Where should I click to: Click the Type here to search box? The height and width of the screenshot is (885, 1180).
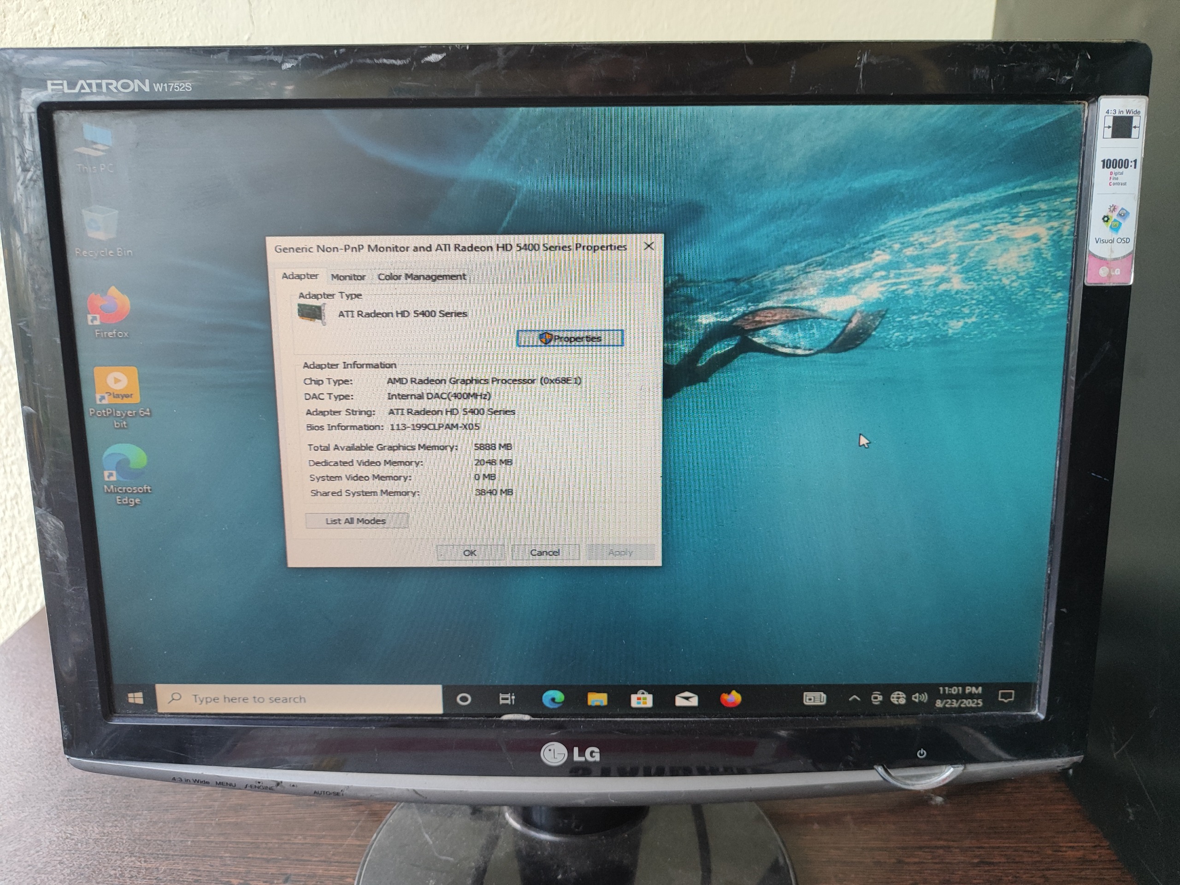tap(299, 699)
